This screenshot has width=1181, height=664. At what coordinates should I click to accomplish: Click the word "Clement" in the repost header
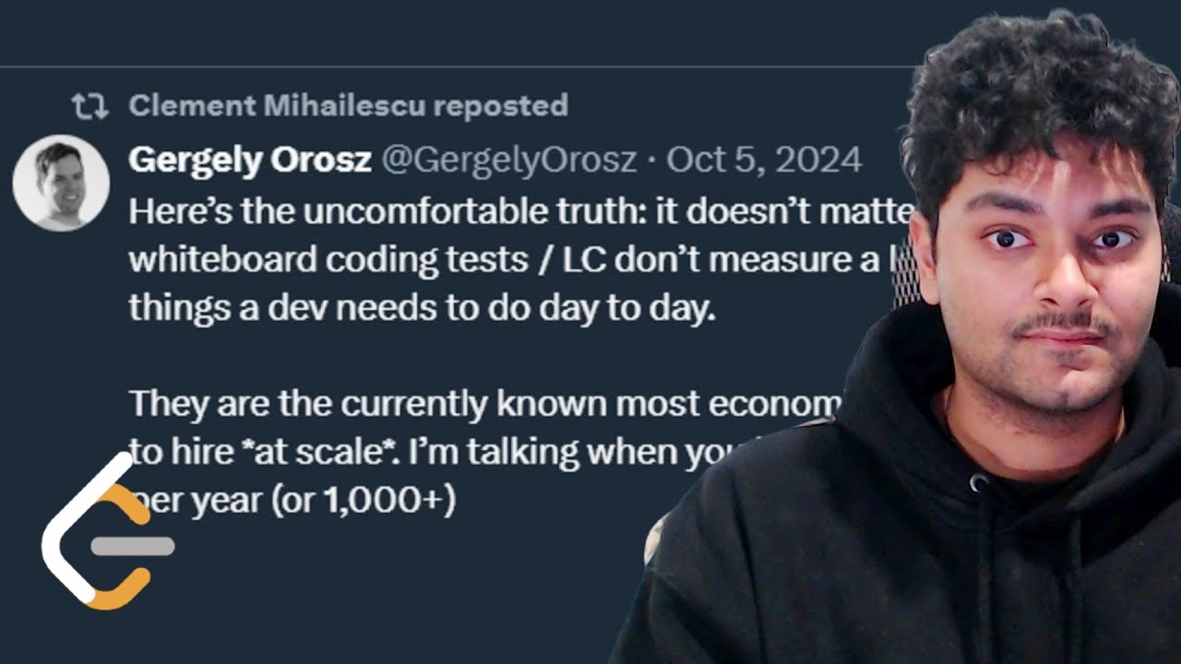tap(192, 106)
